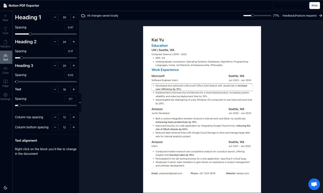Screen dimensions: 323x193
Task: Open the New document sidebar tab
Action: [x=5, y=18]
